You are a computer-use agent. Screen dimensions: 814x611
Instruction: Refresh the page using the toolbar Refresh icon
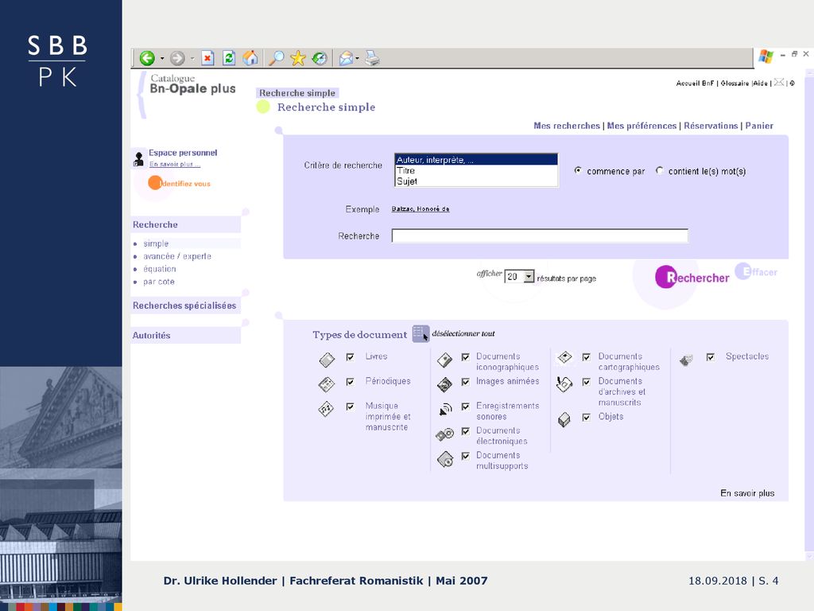tap(229, 58)
